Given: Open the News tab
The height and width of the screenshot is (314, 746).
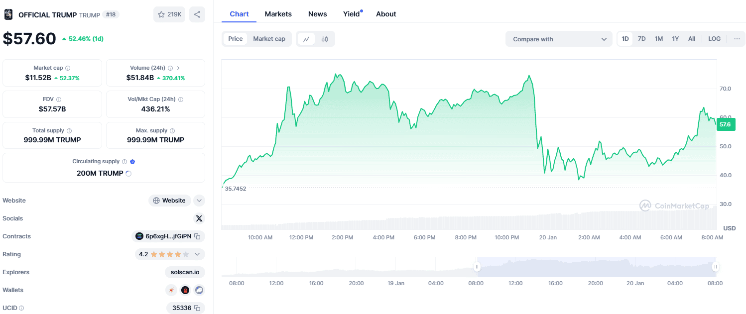Looking at the screenshot, I should [317, 14].
